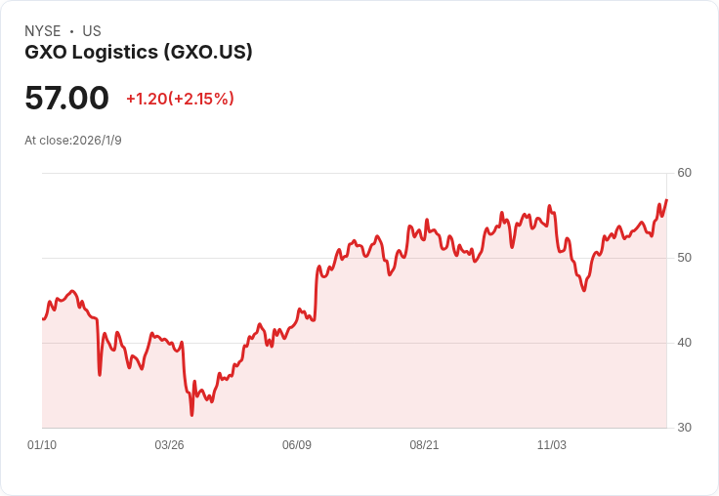Click the 11/03 date axis label
719x496 pixels.
(x=552, y=445)
